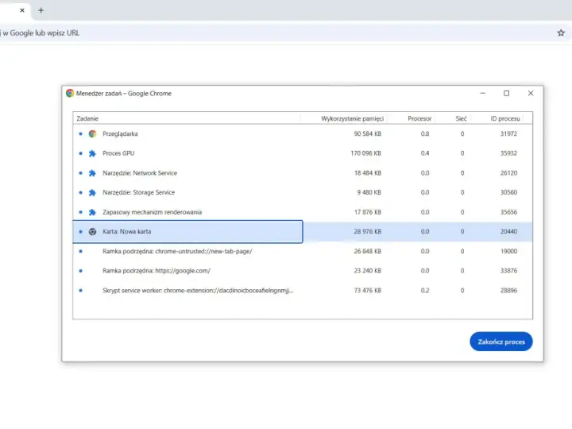Image resolution: width=572 pixels, height=429 pixels.
Task: Click the memory value 18 484 KB
Action: [367, 173]
